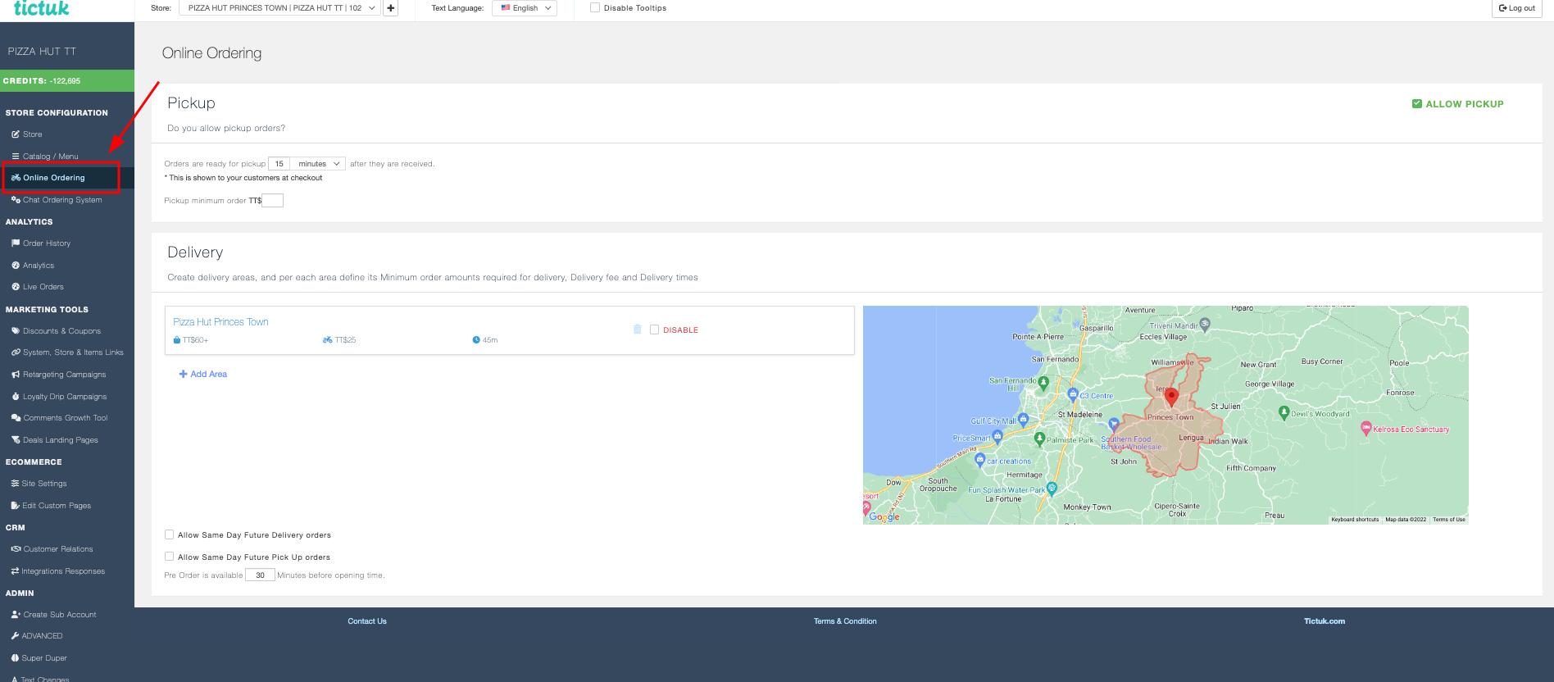Viewport: 1554px width, 682px height.
Task: Open Live Orders in the sidebar
Action: tap(43, 287)
